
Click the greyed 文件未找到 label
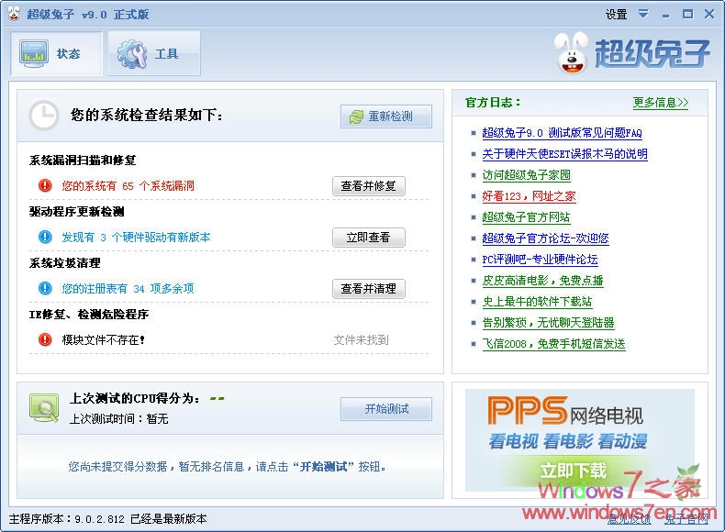pos(361,340)
